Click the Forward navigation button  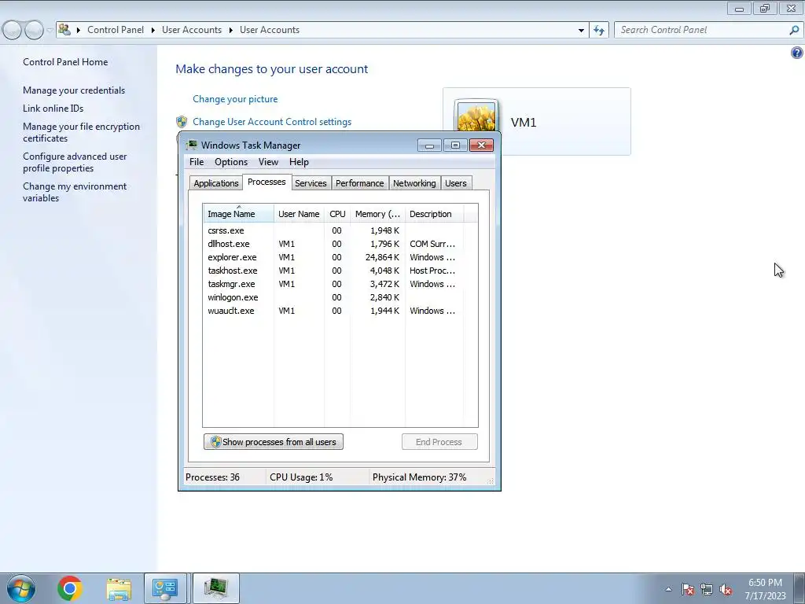(34, 30)
